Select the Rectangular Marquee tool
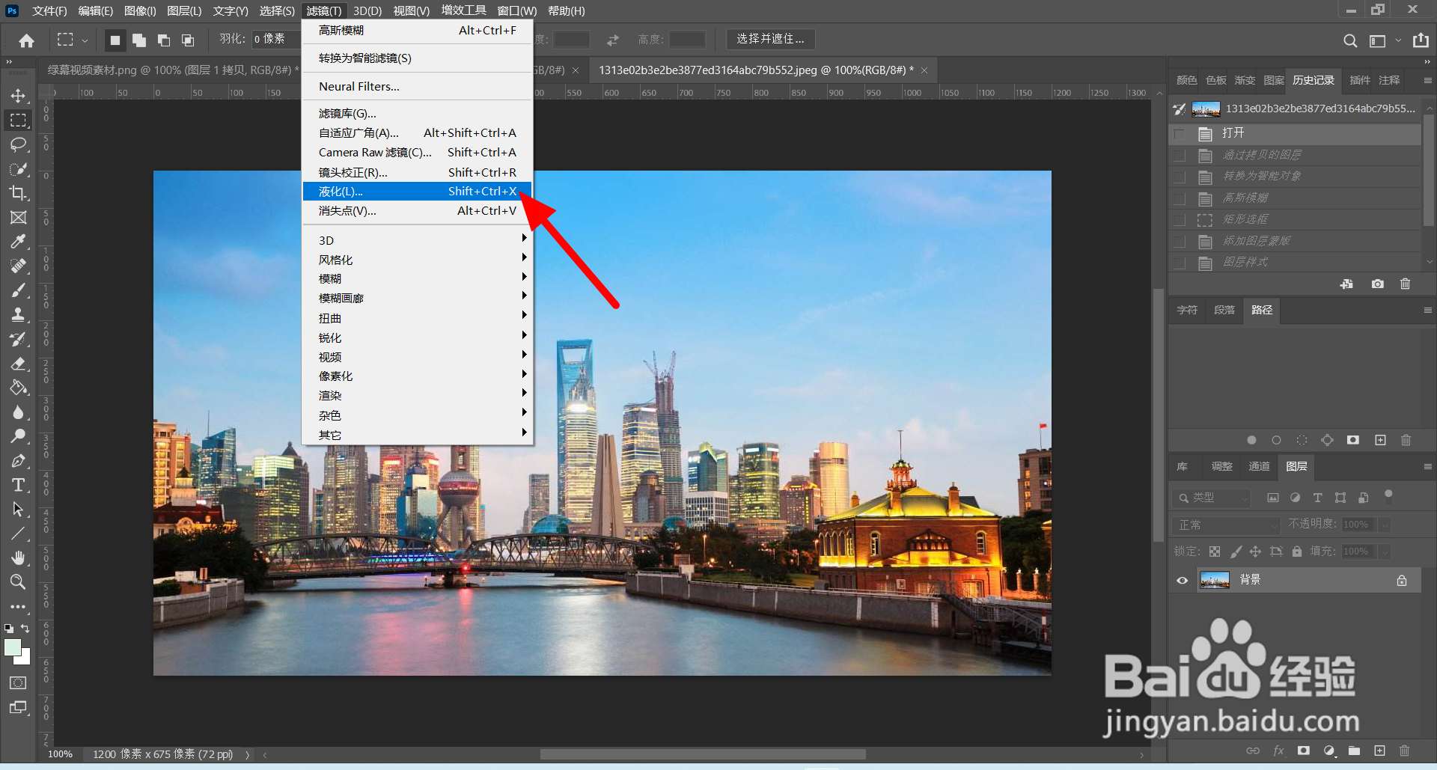Viewport: 1437px width, 770px height. click(x=18, y=120)
